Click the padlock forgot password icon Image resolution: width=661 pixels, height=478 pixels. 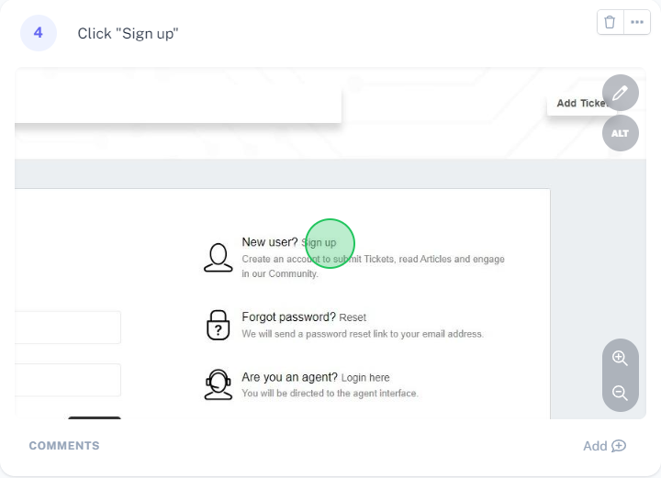218,325
